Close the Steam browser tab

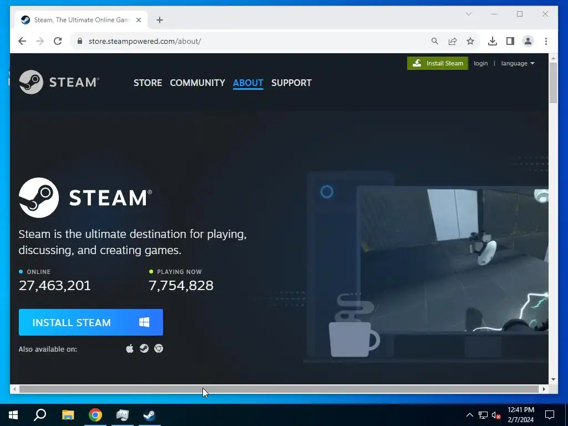pos(138,20)
